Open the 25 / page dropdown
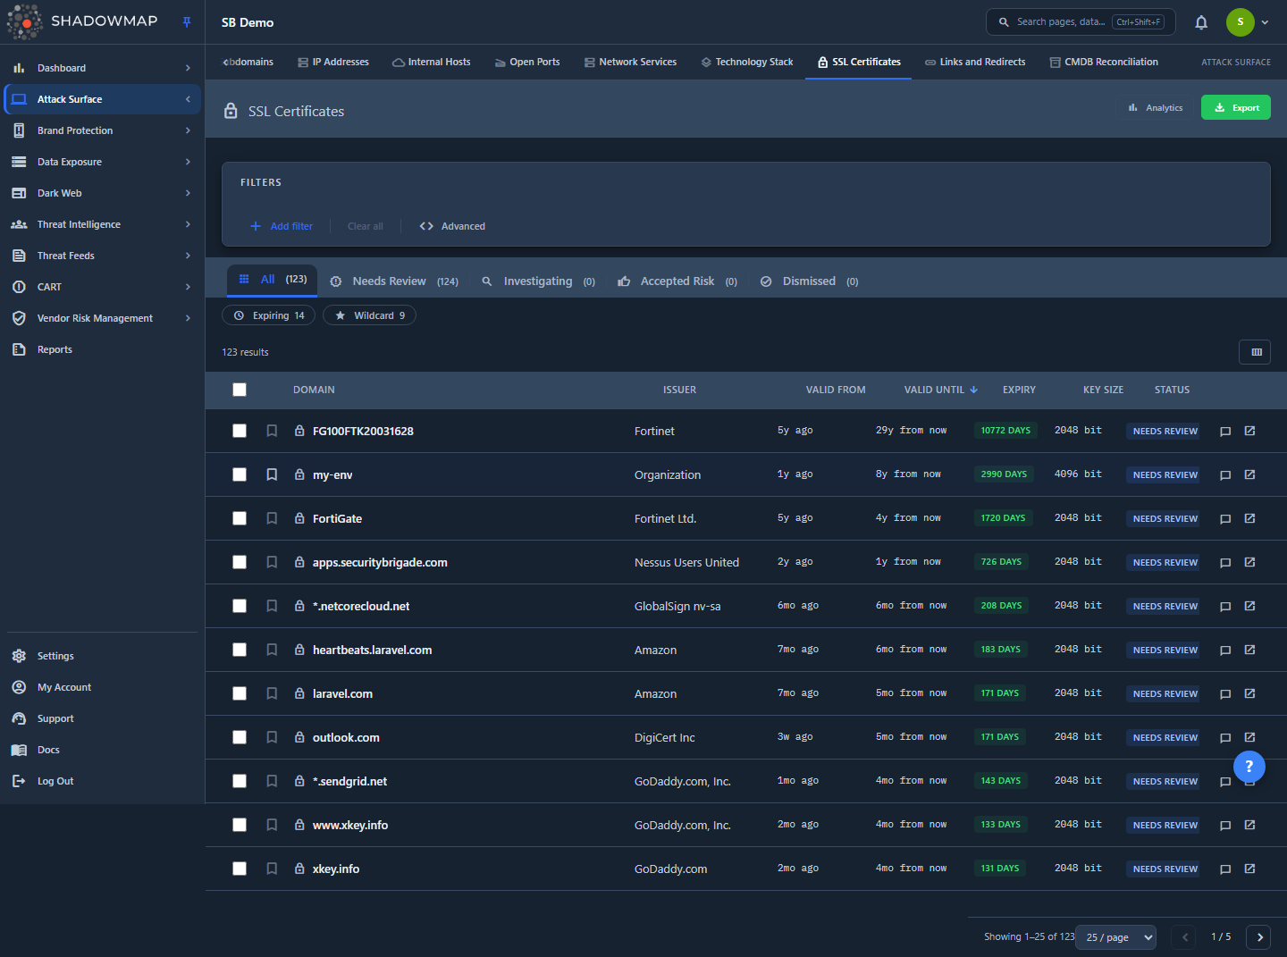This screenshot has height=957, width=1287. click(1116, 937)
